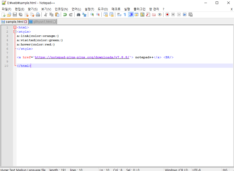Click the a:link{color:orange;} line

tap(38, 36)
